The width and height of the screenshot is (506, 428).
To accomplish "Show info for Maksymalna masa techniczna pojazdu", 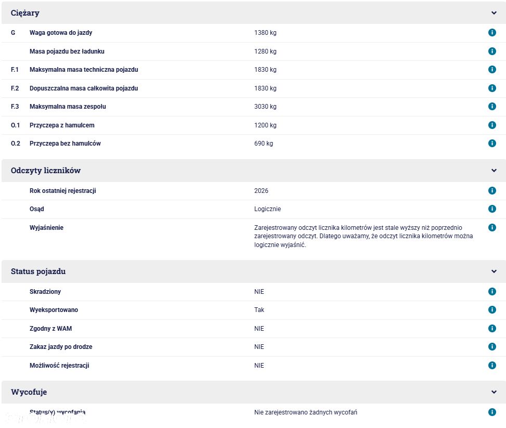I will (492, 69).
